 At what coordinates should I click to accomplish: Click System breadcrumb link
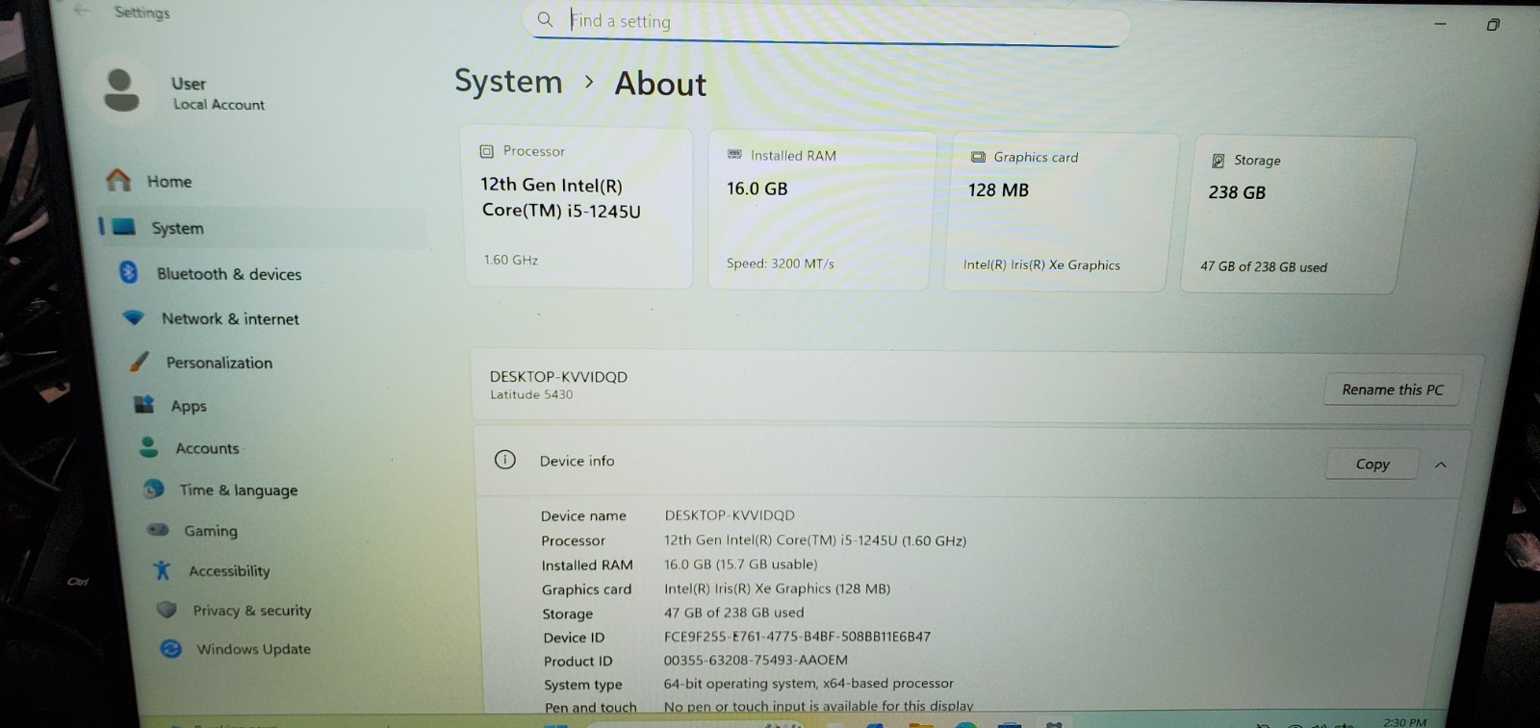point(508,82)
